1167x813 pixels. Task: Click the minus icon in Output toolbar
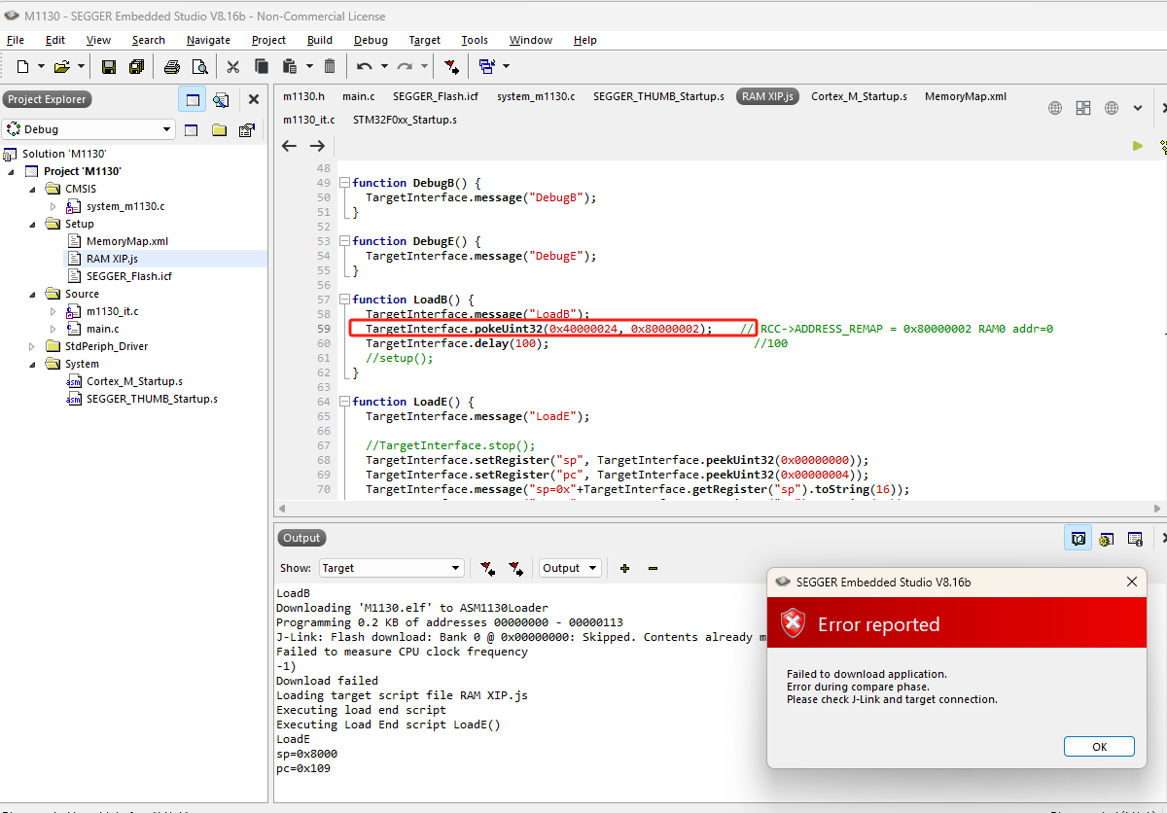coord(654,568)
